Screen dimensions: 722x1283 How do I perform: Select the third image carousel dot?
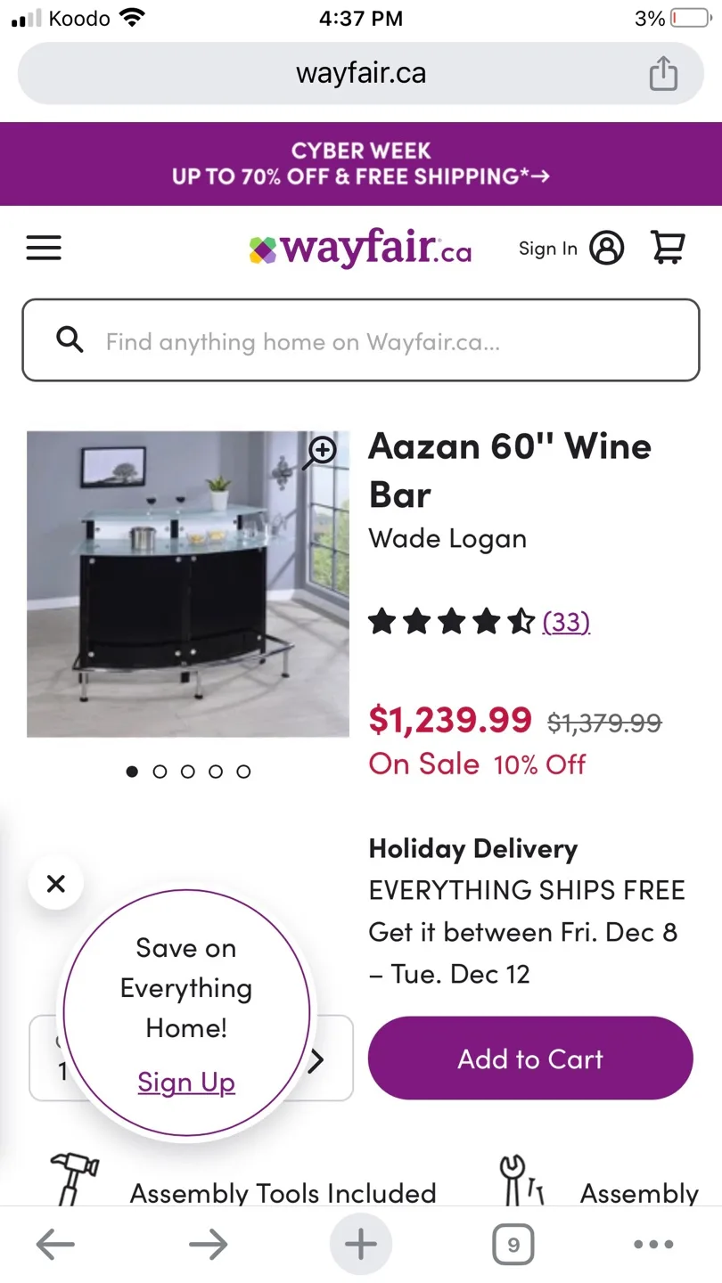coord(188,772)
